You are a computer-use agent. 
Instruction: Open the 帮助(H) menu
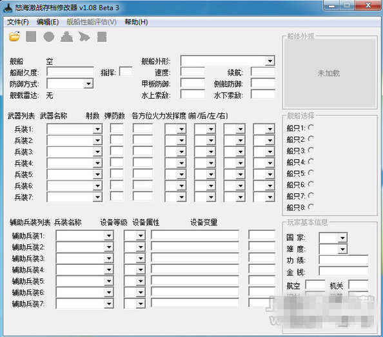(136, 22)
